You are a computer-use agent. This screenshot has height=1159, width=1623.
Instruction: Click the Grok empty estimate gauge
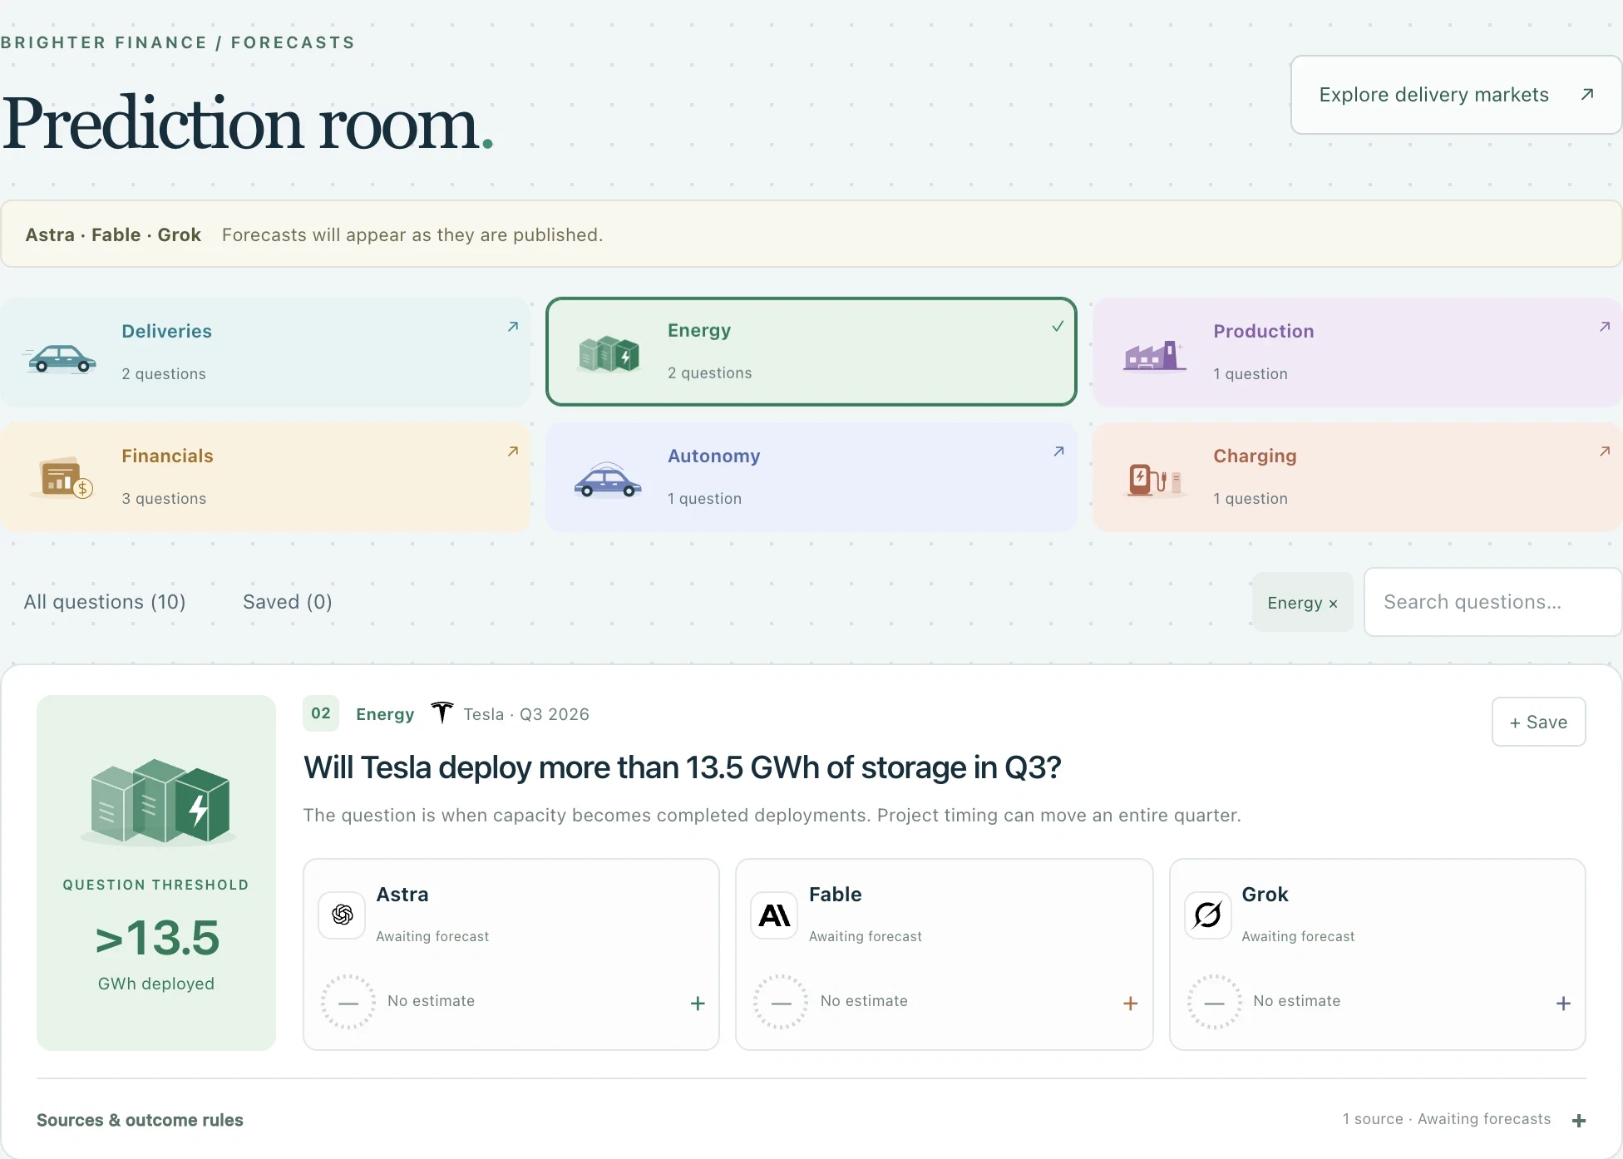click(1214, 1002)
